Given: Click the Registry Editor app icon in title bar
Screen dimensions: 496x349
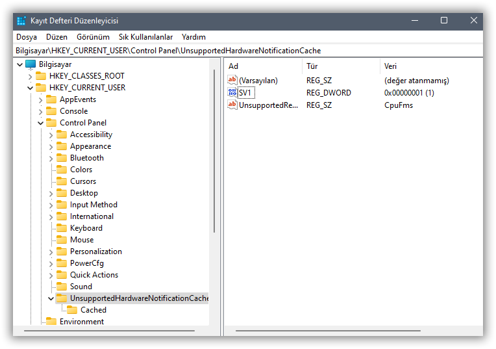Looking at the screenshot, I should coord(21,21).
